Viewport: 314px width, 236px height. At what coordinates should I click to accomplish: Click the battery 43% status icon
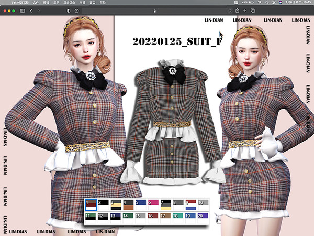pyautogui.click(x=248, y=2)
